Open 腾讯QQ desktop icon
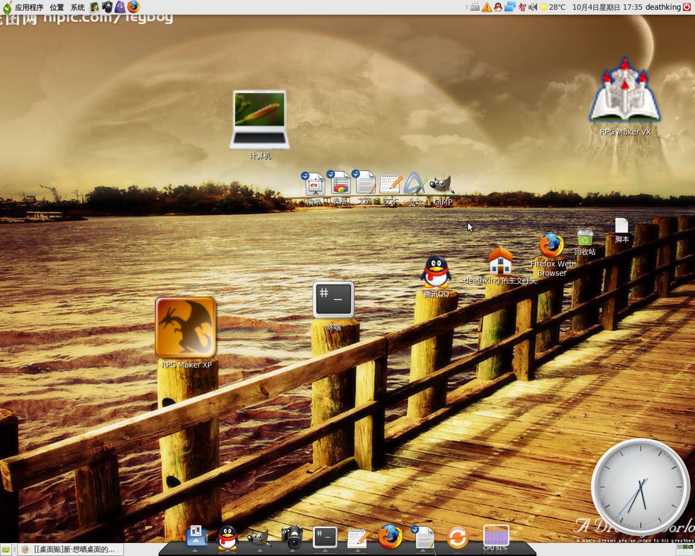Viewport: 695px width, 556px height. (436, 273)
